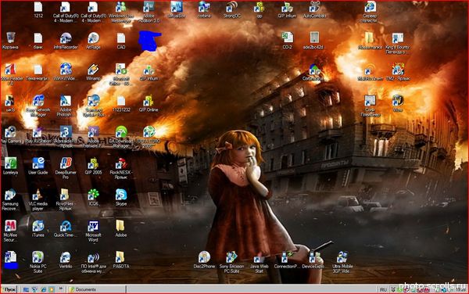
Task: Launch Sony Ericsson PC Suite icon
Action: tap(231, 262)
